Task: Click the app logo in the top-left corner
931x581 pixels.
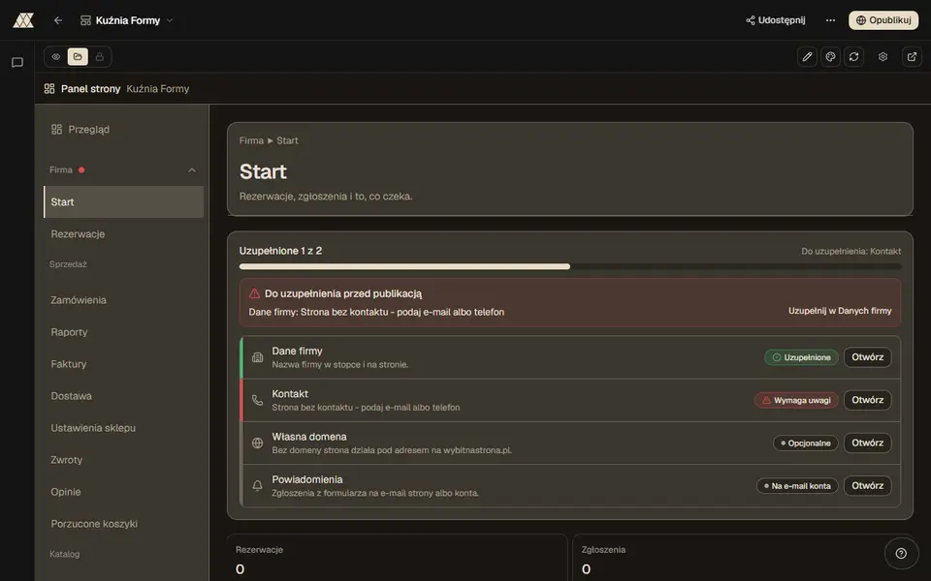Action: pyautogui.click(x=23, y=20)
